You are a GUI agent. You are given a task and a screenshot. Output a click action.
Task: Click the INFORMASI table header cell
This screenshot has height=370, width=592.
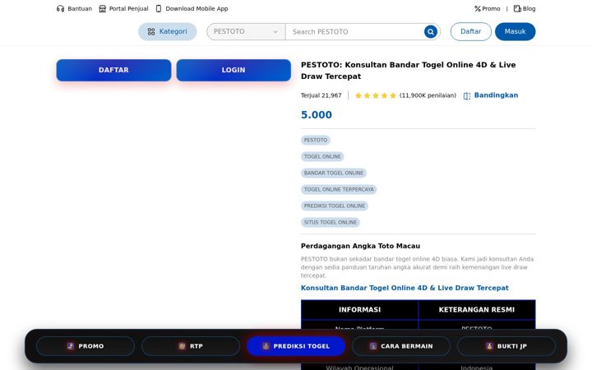click(x=360, y=310)
